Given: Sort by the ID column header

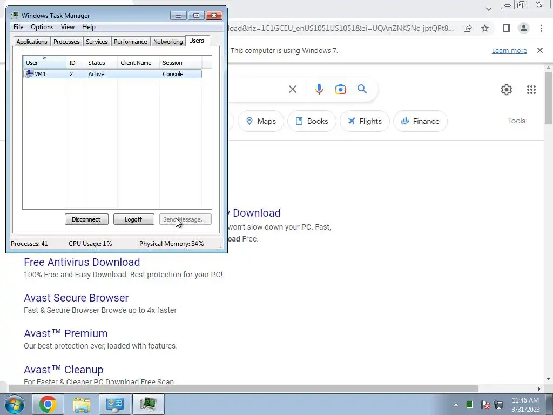Looking at the screenshot, I should click(x=75, y=63).
